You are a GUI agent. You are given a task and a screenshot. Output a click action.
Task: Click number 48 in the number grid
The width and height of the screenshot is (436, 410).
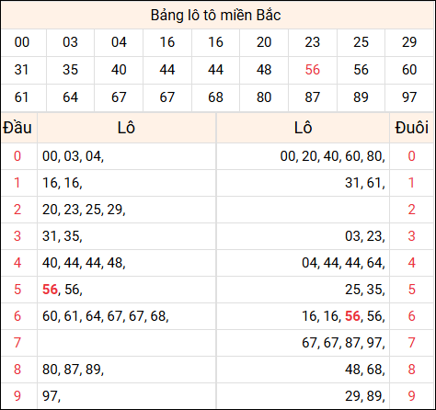coord(264,70)
